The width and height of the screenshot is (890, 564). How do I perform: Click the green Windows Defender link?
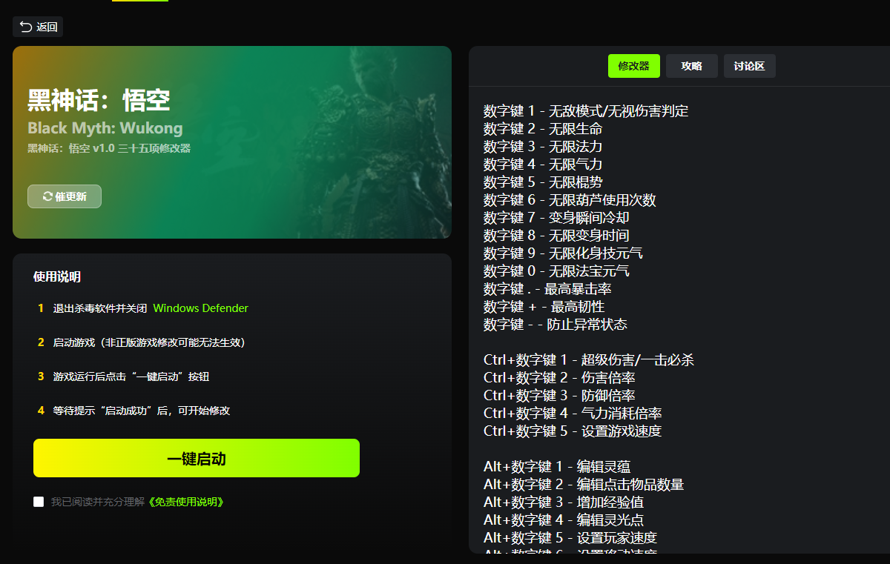pyautogui.click(x=200, y=308)
